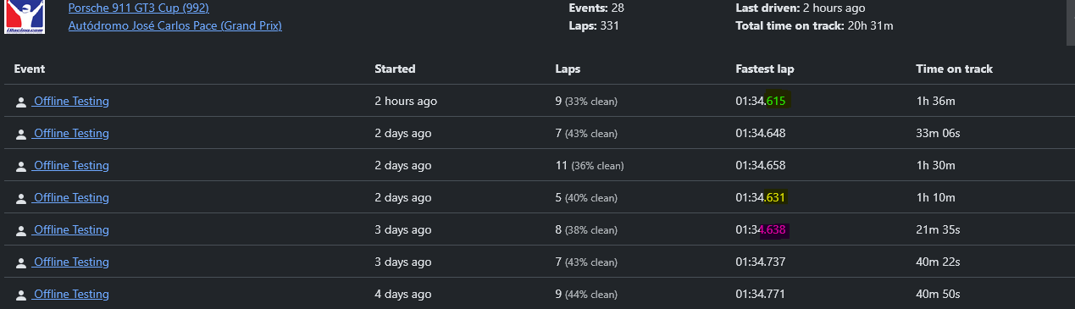The image size is (1075, 309).
Task: Sort by the Time on track column header
Action: point(954,69)
